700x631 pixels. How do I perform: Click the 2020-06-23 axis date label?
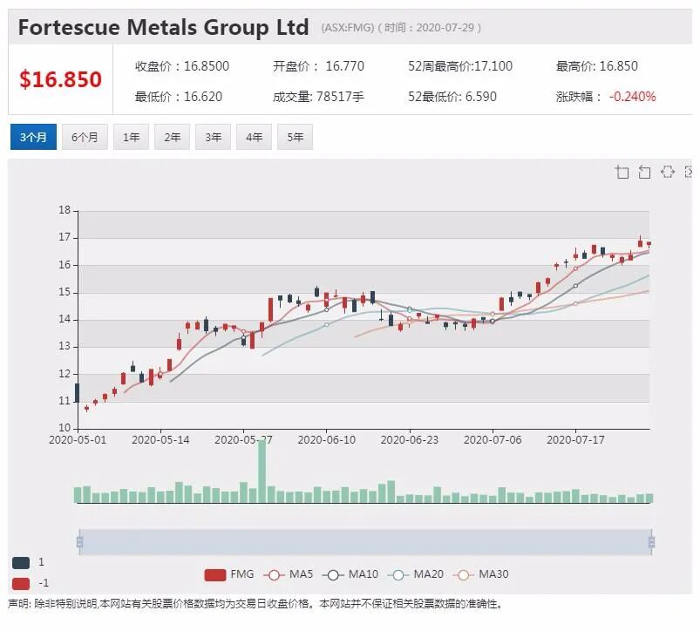point(410,440)
